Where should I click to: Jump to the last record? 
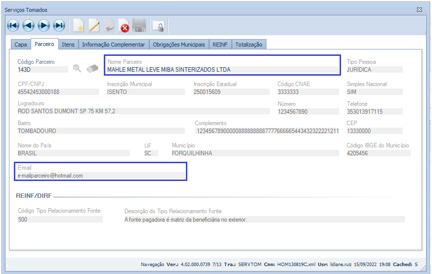[59, 25]
